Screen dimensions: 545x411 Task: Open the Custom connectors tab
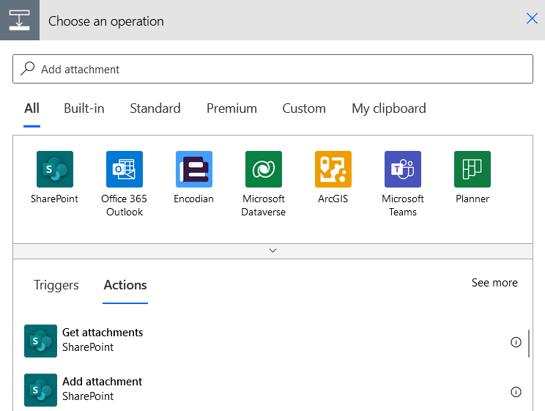tap(304, 108)
